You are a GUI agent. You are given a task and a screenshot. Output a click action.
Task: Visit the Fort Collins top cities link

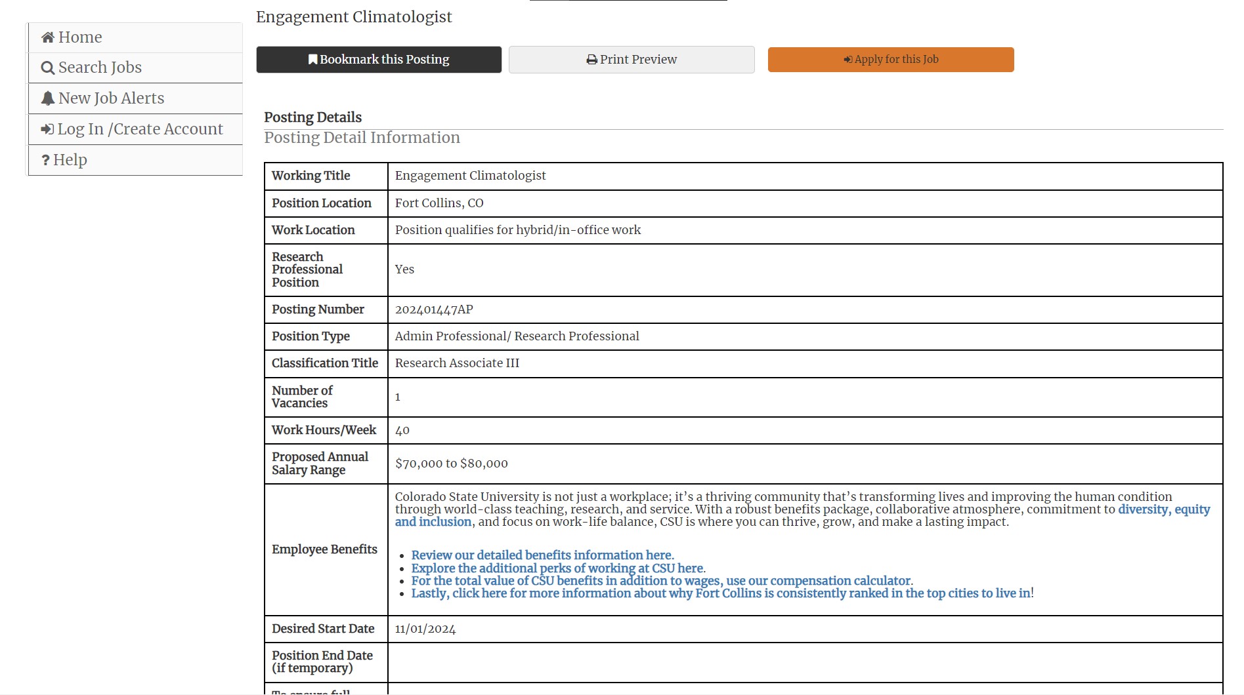click(x=721, y=593)
